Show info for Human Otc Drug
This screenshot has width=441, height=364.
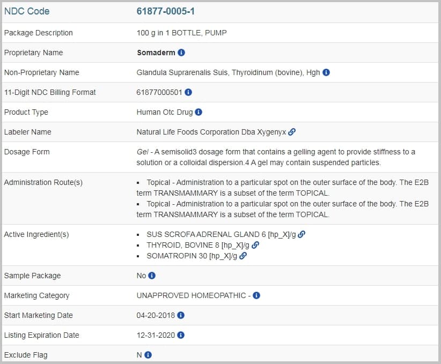[199, 112]
